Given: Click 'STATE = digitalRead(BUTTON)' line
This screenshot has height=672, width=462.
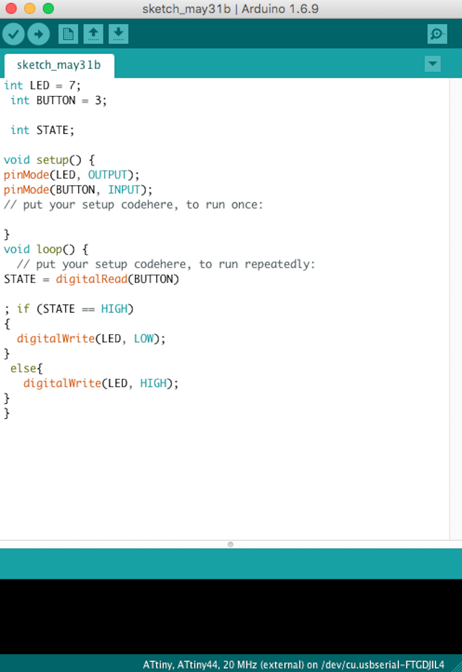Looking at the screenshot, I should point(91,279).
